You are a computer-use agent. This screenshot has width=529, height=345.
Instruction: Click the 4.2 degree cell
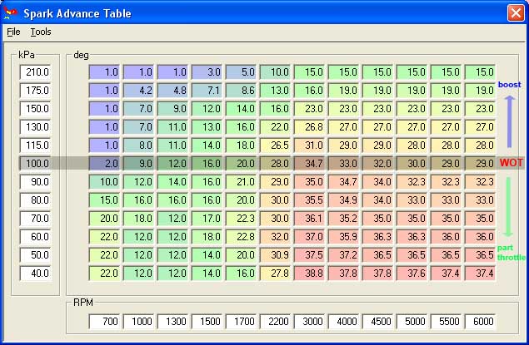pyautogui.click(x=139, y=91)
